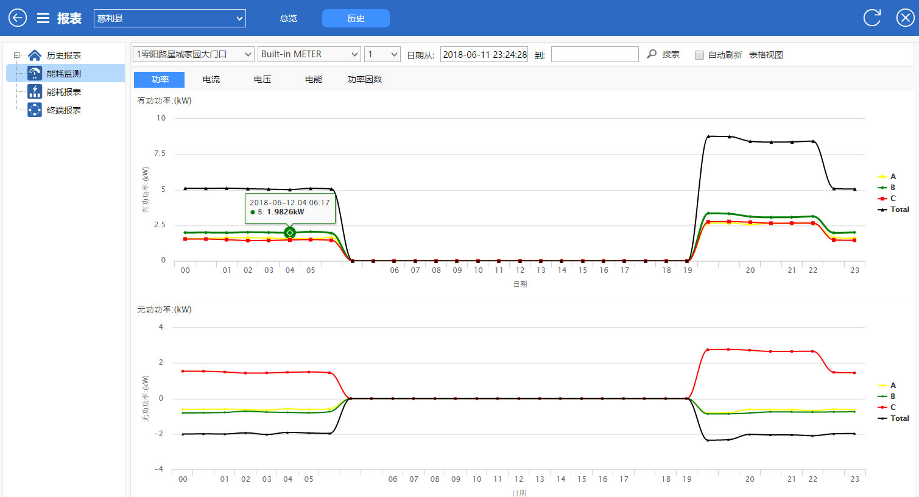Open the hamburger menu icon

point(43,18)
